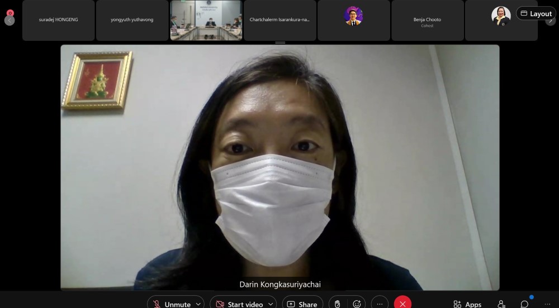Show the participants panel
Image resolution: width=559 pixels, height=308 pixels.
[501, 304]
